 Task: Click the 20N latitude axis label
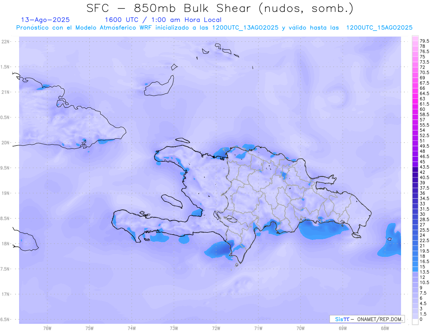pyautogui.click(x=5, y=143)
